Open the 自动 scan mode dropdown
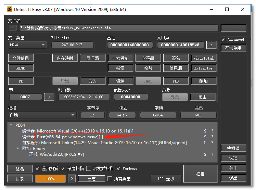The width and height of the screenshot is (256, 190). (42, 115)
